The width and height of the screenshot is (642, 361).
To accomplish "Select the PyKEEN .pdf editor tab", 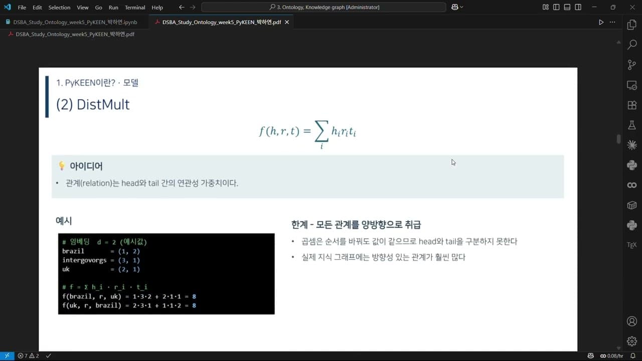I will [x=221, y=22].
